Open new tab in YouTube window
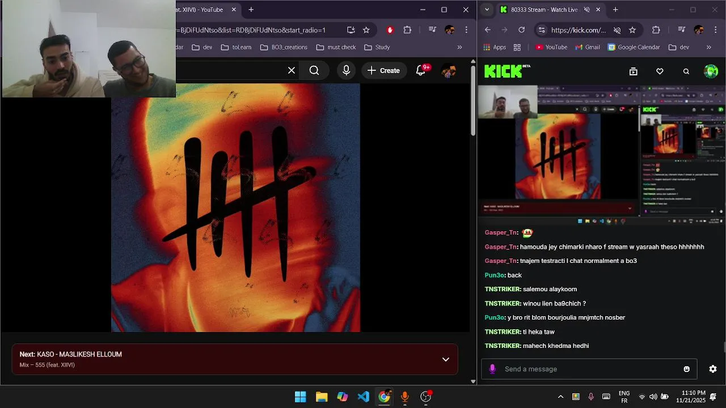This screenshot has width=726, height=408. tap(251, 10)
